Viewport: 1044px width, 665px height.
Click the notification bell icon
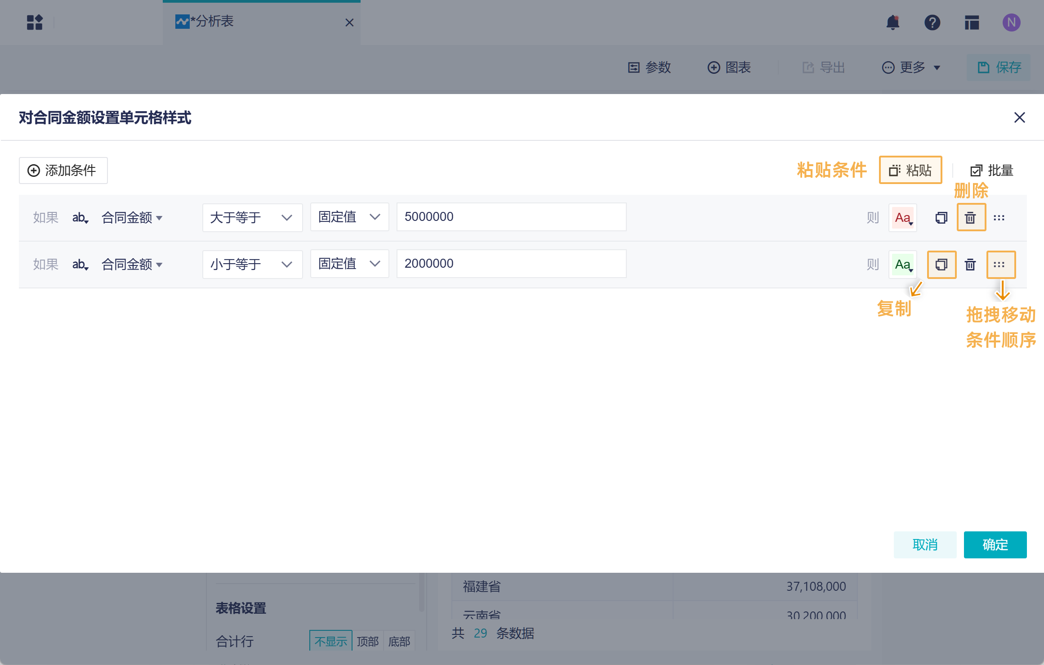[x=892, y=22]
